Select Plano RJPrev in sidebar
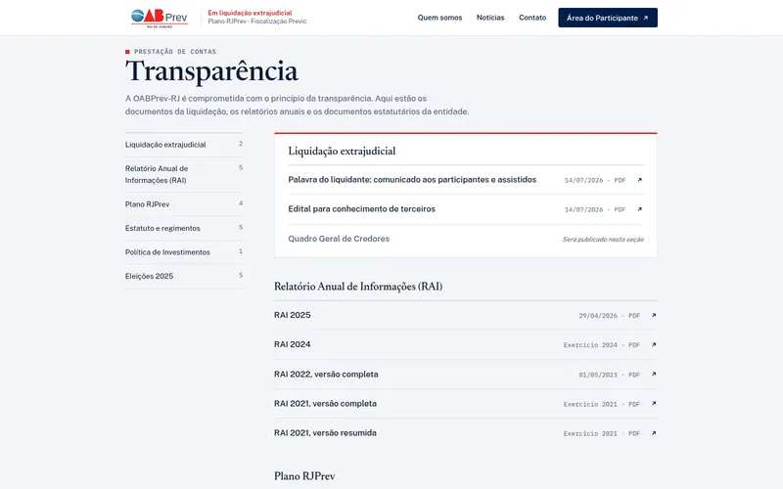Image resolution: width=783 pixels, height=489 pixels. tap(184, 204)
